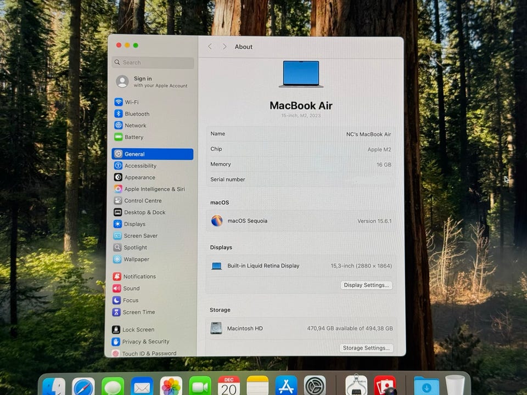The width and height of the screenshot is (527, 395).
Task: Open Wi-Fi settings in sidebar
Action: tap(126, 102)
